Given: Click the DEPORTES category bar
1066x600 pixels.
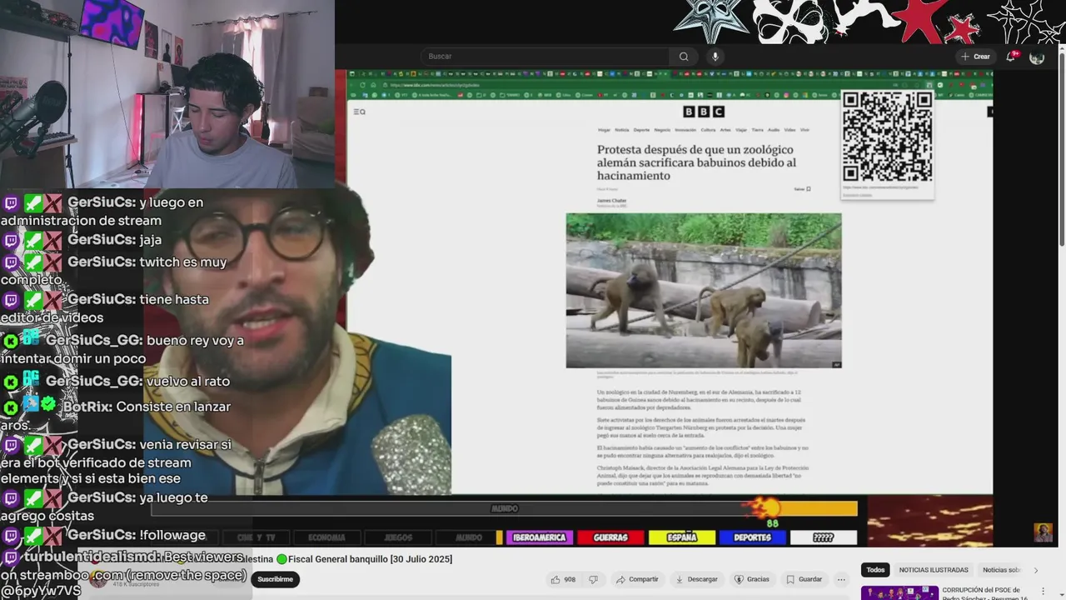Looking at the screenshot, I should point(752,537).
